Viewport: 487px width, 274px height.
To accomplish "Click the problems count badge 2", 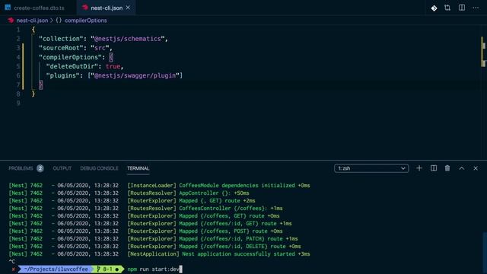I will tap(40, 168).
